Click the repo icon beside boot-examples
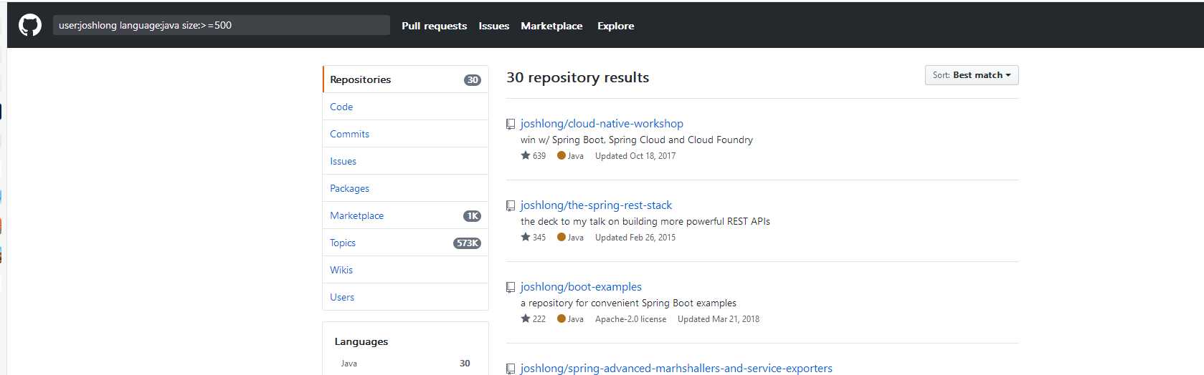Screen dimensions: 1204x375 click(x=511, y=288)
